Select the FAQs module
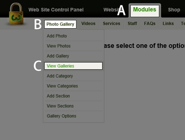Screen dimensions: 185x140 [x=150, y=24]
